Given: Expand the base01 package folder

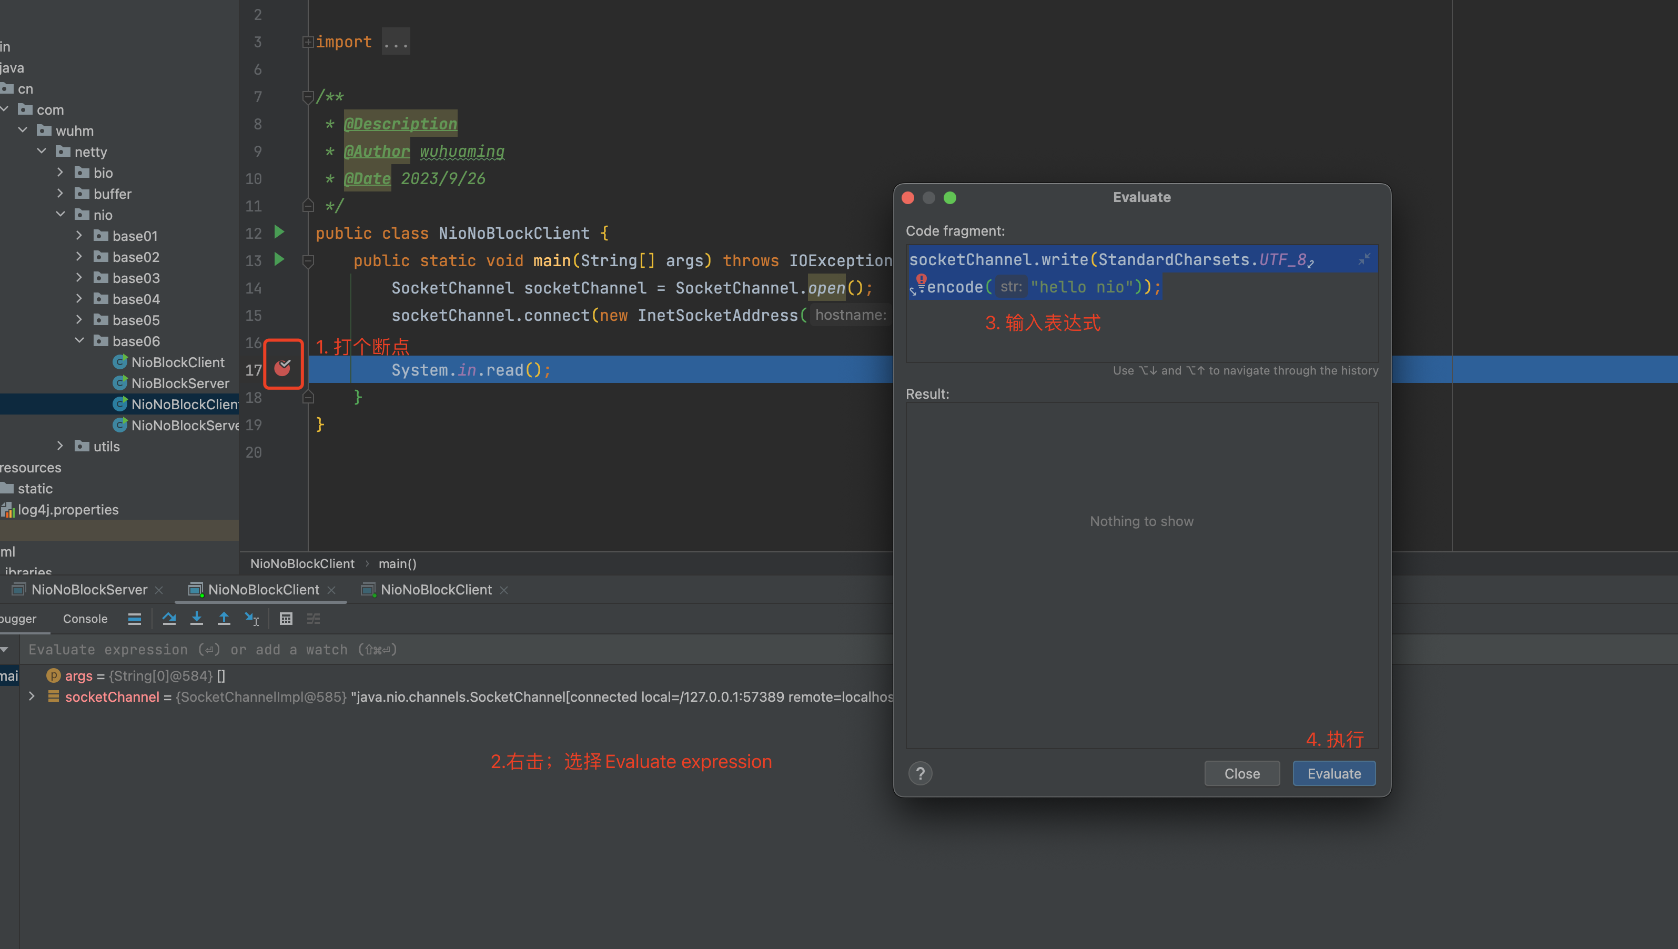Looking at the screenshot, I should pos(79,236).
